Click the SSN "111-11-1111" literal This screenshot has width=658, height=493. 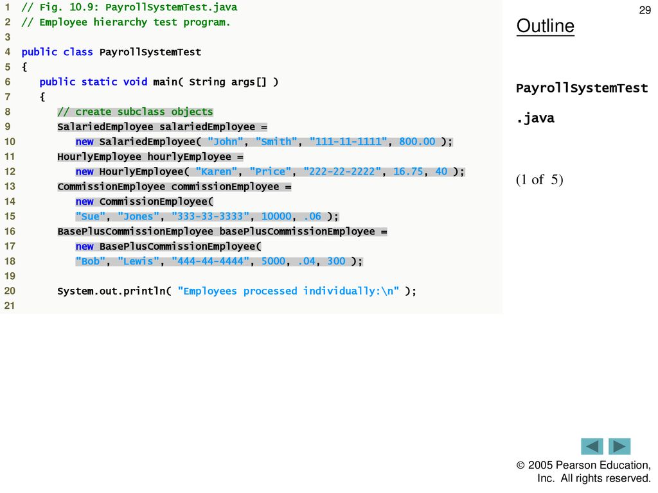coord(348,142)
